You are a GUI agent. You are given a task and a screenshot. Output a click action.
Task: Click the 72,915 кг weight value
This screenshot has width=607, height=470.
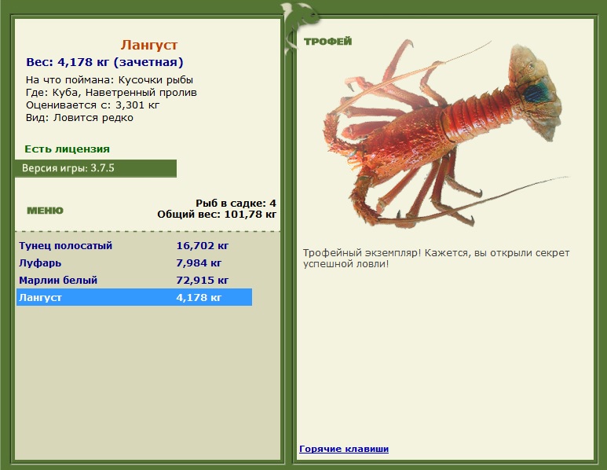click(203, 280)
